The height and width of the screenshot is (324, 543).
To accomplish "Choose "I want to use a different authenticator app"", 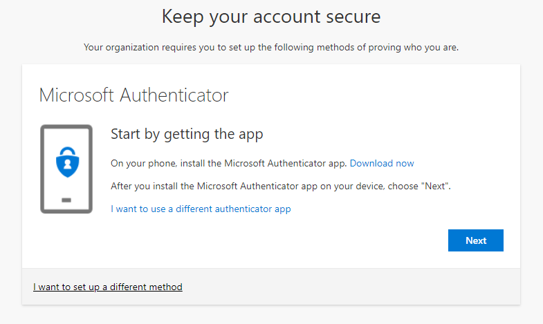I will point(201,209).
